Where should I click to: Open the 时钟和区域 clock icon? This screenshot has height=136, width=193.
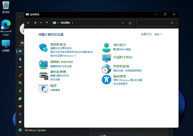click(x=107, y=68)
